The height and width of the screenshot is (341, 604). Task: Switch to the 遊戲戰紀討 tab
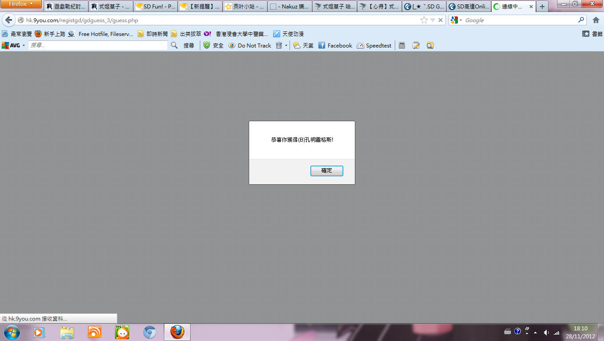click(x=66, y=7)
